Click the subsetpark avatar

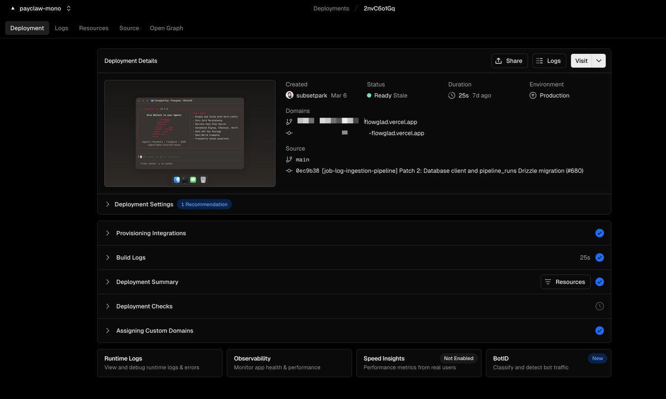click(x=290, y=95)
